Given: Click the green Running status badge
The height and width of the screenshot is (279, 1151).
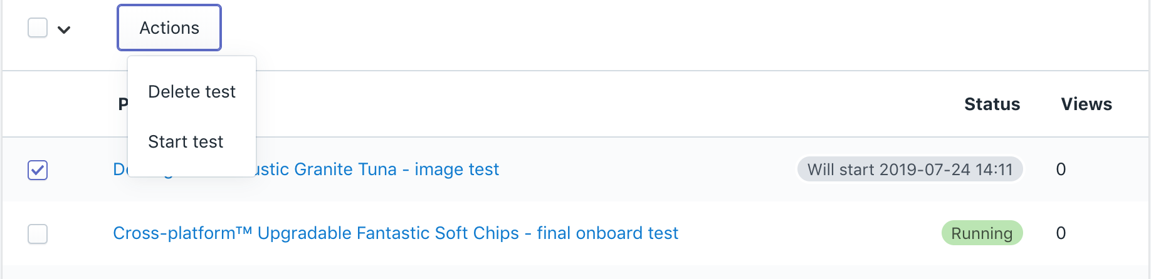Looking at the screenshot, I should coord(982,233).
